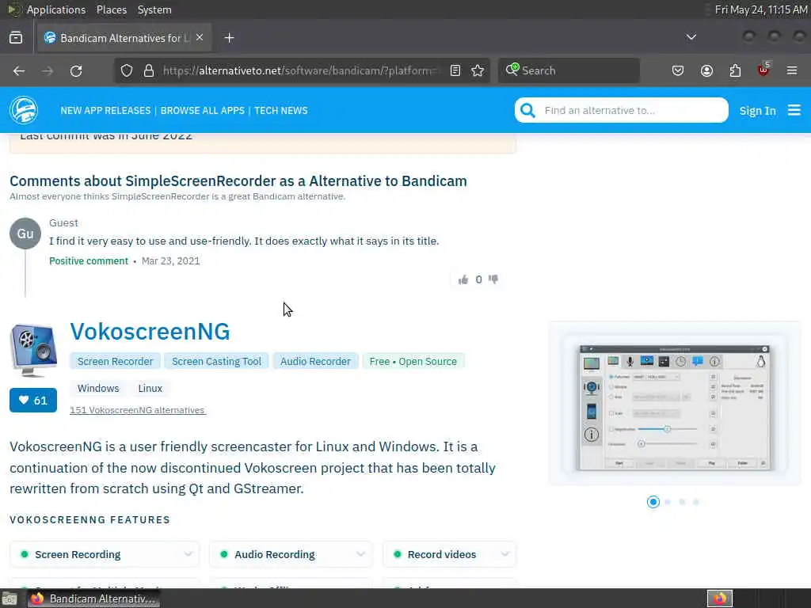Image resolution: width=811 pixels, height=608 pixels.
Task: Open the Firefox account icon
Action: [x=706, y=70]
